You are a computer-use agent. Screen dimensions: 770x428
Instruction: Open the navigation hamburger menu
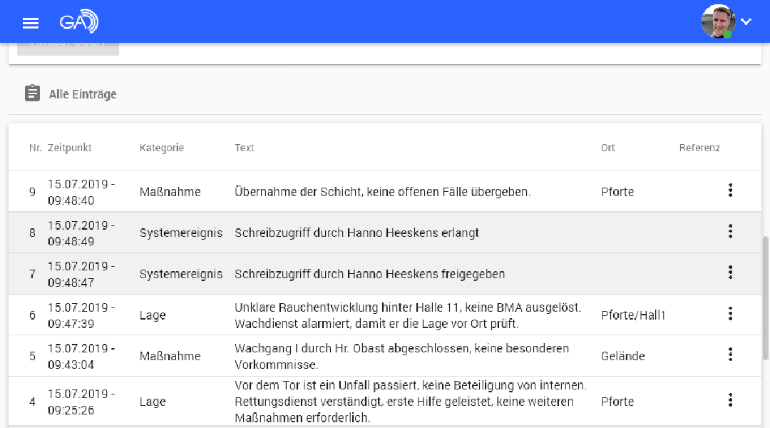click(x=31, y=22)
